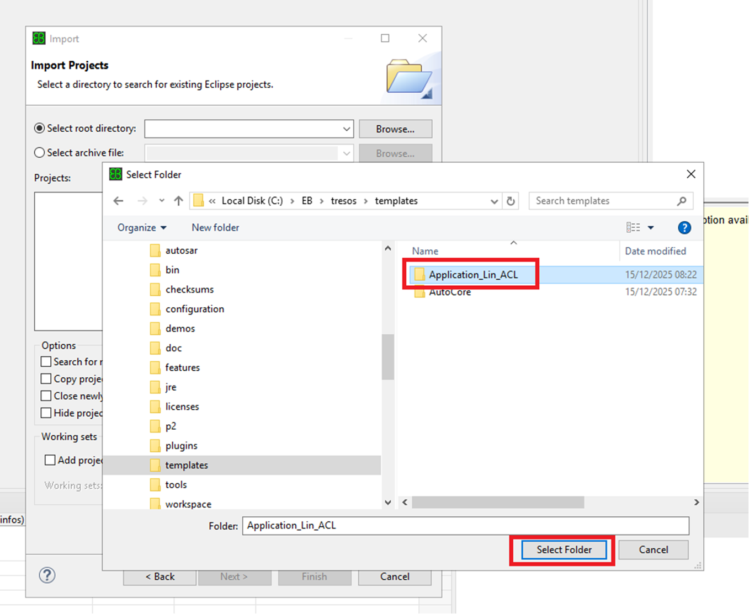Open the address bar path history dropdown
749x614 pixels.
[x=494, y=201]
